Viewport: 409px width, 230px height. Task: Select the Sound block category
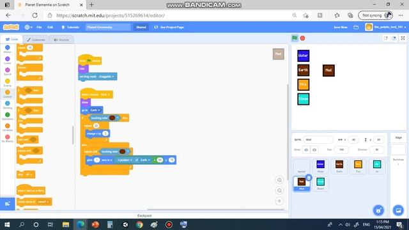coord(7,71)
